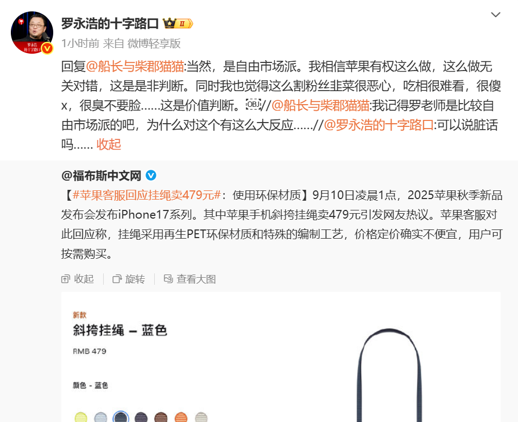Open the 罗永浩的十字路口 username link
Viewport: 518px width, 422px height.
pyautogui.click(x=110, y=23)
